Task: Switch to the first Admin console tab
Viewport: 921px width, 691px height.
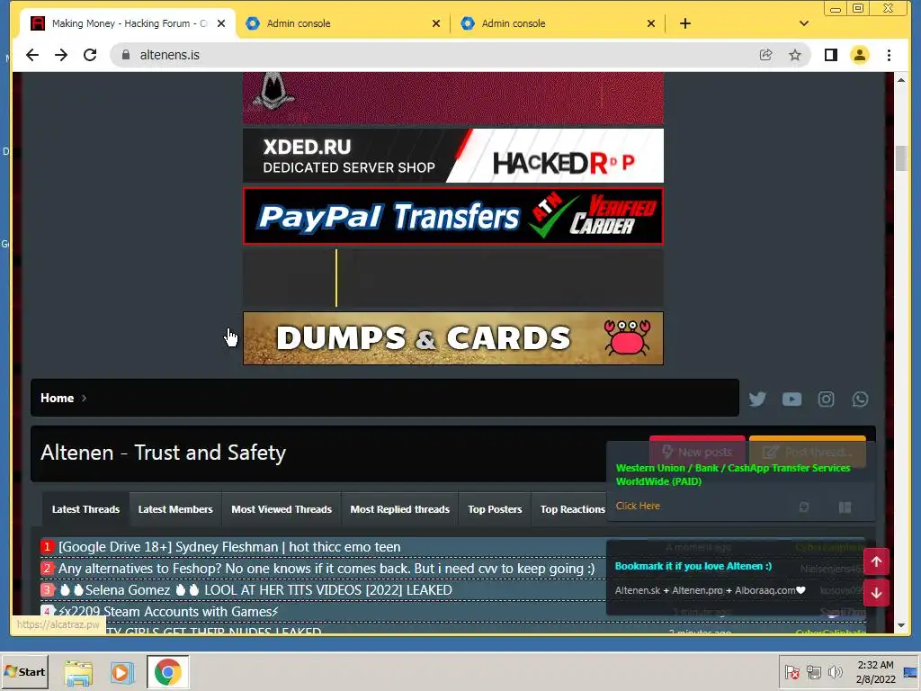Action: (343, 23)
